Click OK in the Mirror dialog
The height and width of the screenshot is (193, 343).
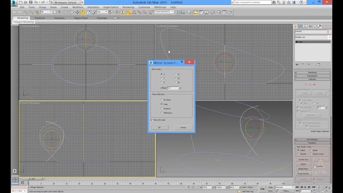click(159, 128)
